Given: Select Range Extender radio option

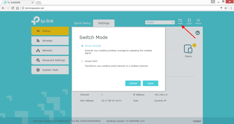Looking at the screenshot, I should pos(82,46).
